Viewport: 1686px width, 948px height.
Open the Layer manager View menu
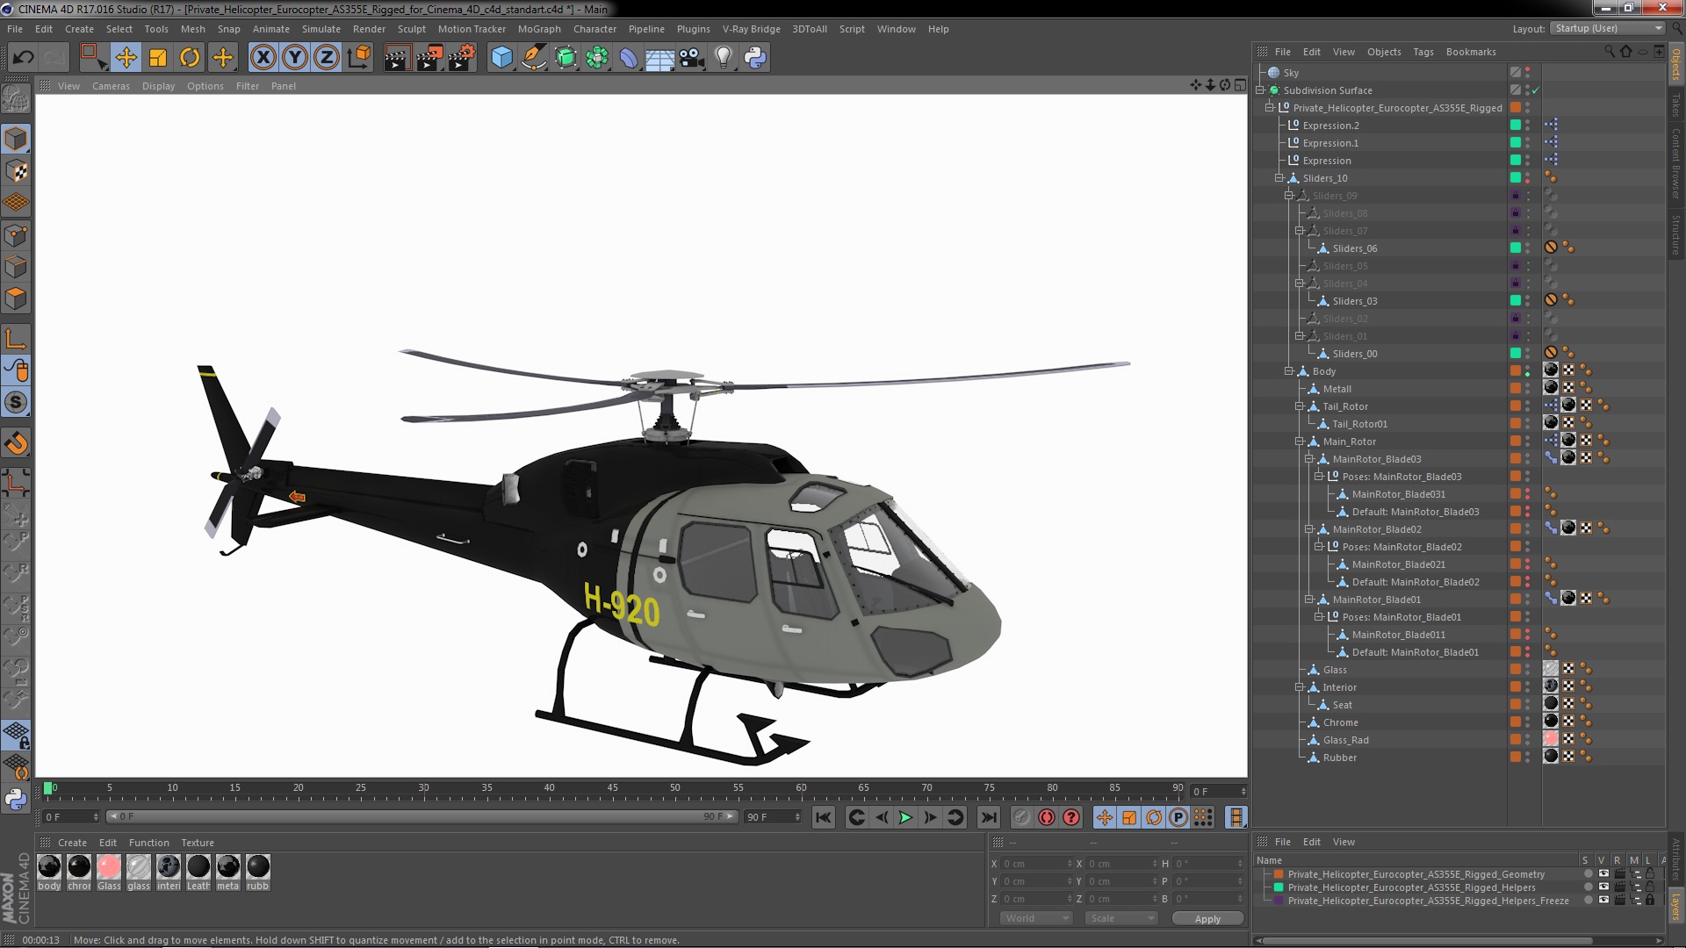1344,842
